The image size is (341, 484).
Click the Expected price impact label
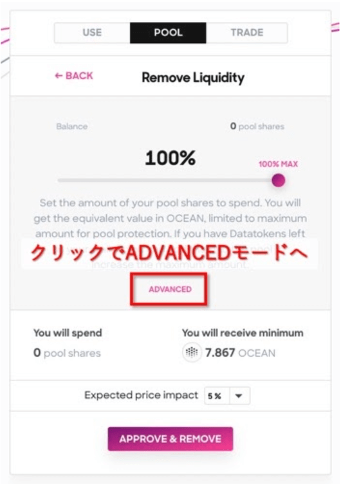pyautogui.click(x=141, y=395)
